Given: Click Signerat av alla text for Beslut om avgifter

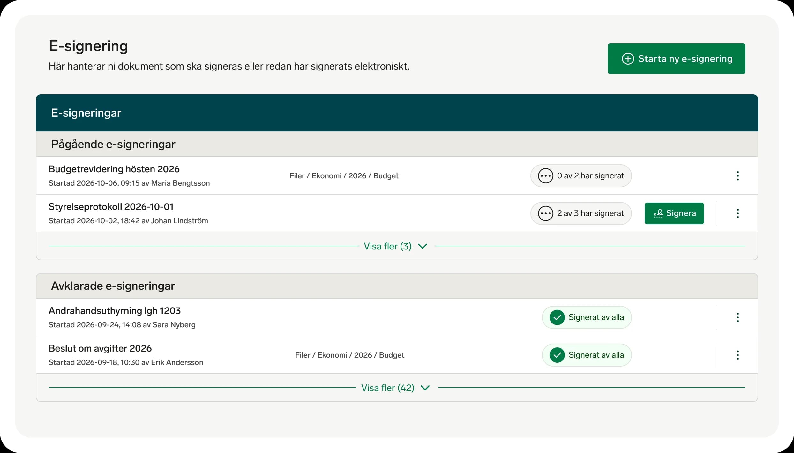Looking at the screenshot, I should [x=596, y=355].
